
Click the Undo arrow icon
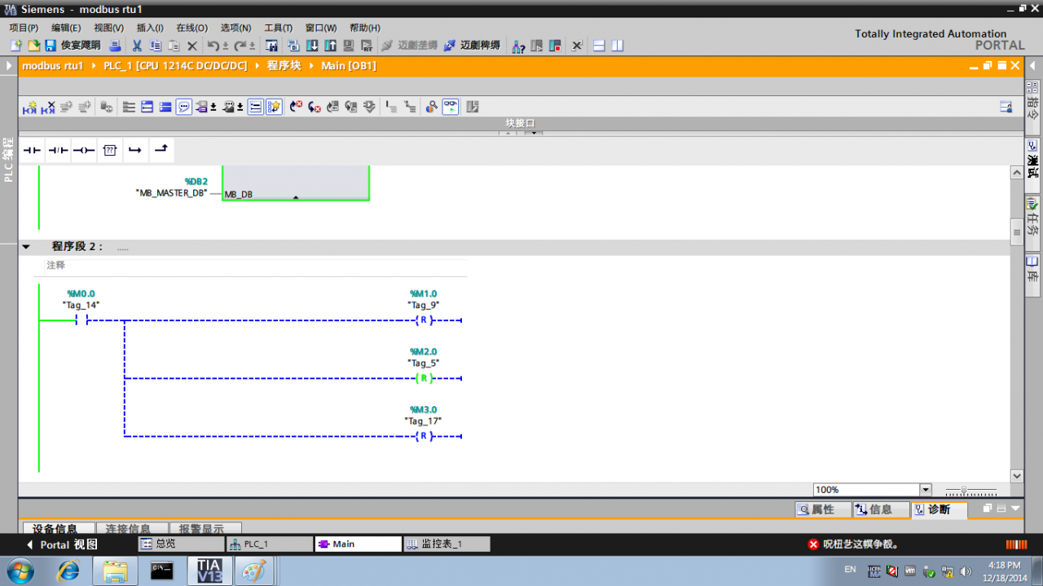(213, 46)
